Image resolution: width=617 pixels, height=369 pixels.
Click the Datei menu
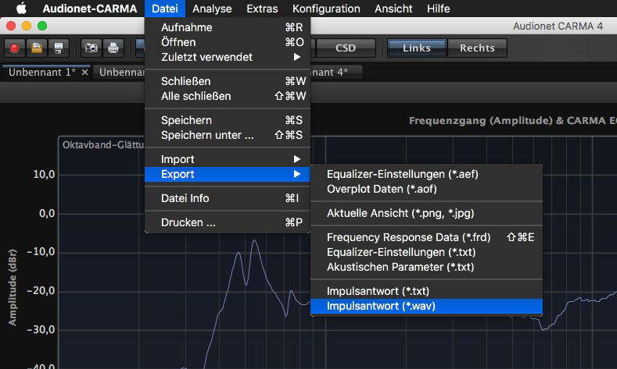pyautogui.click(x=165, y=9)
